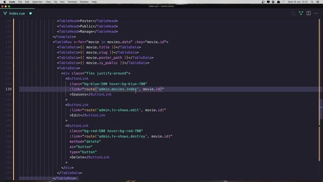Click the movie.title TableData line

point(99,47)
